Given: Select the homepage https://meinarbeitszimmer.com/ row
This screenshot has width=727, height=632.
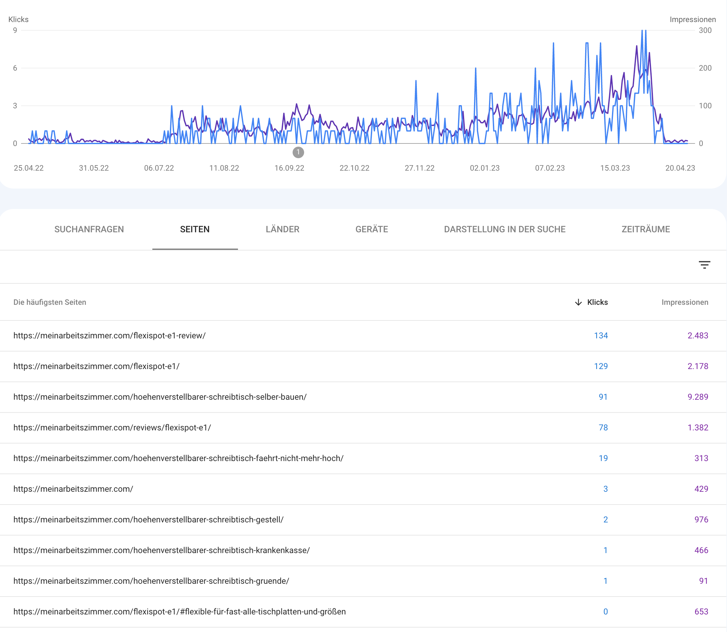Looking at the screenshot, I should click(363, 489).
